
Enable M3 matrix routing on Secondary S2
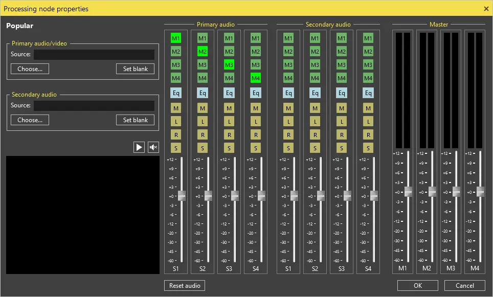click(x=315, y=64)
